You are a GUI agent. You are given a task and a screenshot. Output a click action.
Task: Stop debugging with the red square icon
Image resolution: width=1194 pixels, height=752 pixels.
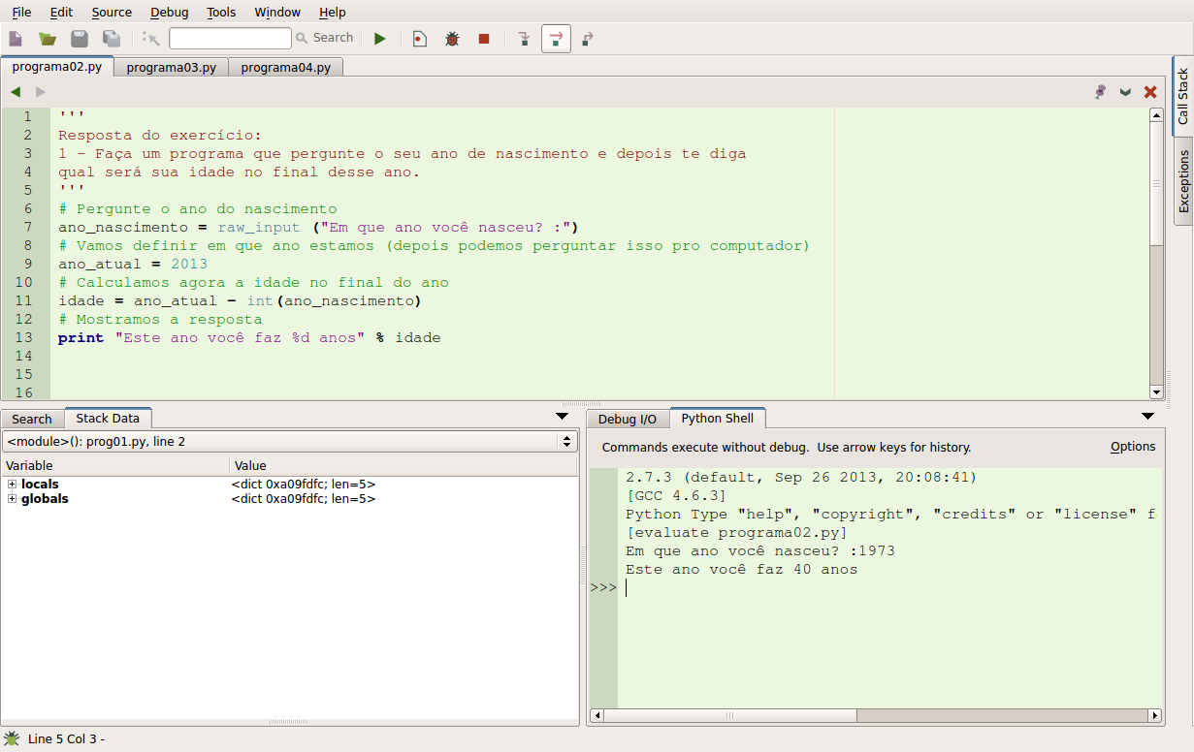(483, 38)
